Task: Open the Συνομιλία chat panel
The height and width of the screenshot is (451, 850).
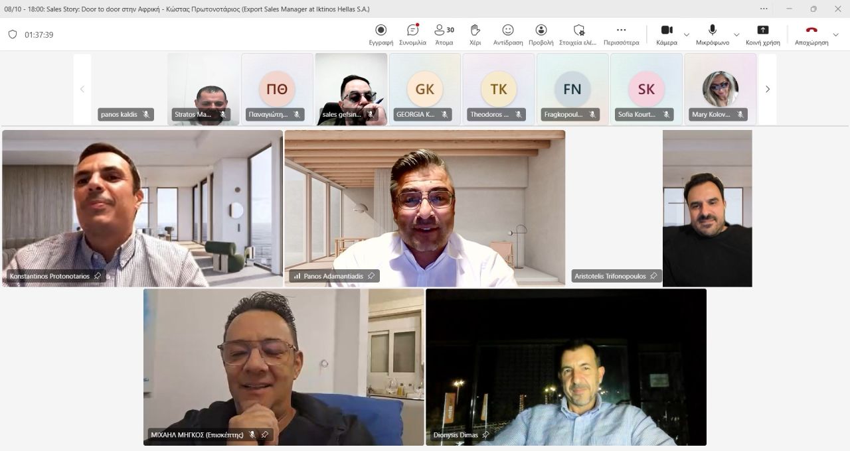Action: pos(413,34)
